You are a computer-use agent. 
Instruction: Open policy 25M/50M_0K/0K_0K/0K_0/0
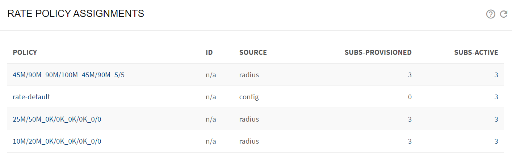click(x=57, y=119)
